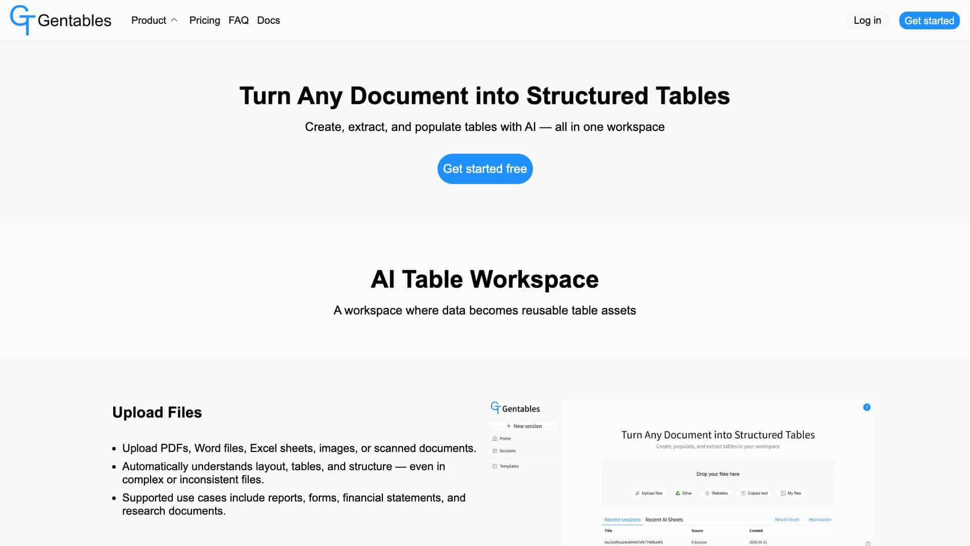Click the help question-mark icon in the preview
Screen dimensions: 970x546
(867, 543)
